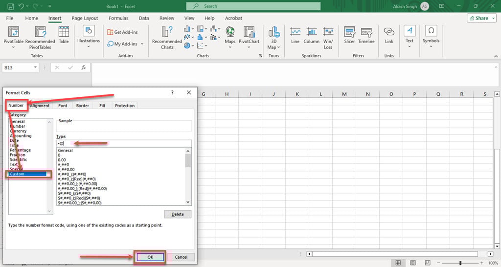Open Recommended Charts
The image size is (501, 267).
coord(167,38)
